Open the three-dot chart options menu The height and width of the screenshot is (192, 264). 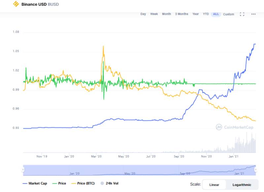tap(253, 14)
